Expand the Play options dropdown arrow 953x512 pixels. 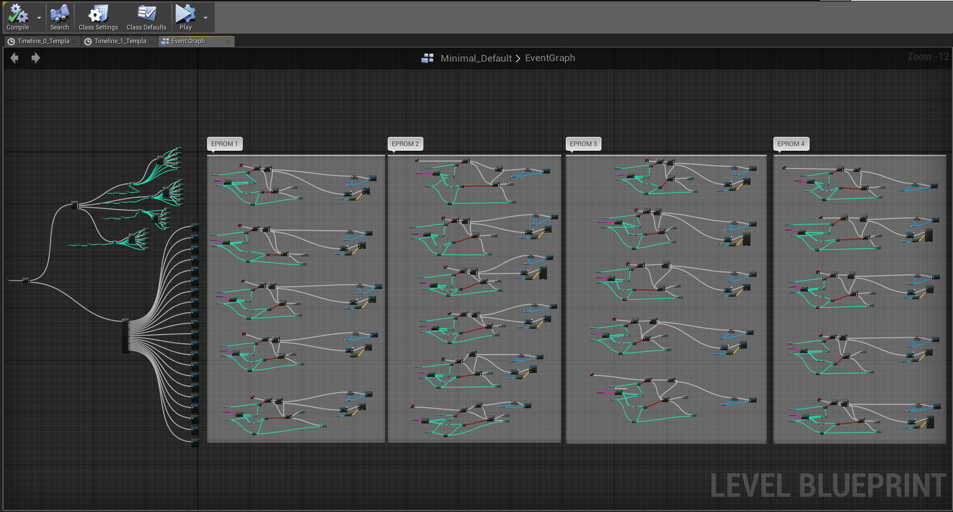206,18
